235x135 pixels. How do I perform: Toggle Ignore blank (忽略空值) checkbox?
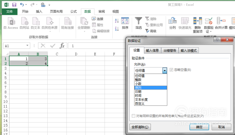coord(171,70)
